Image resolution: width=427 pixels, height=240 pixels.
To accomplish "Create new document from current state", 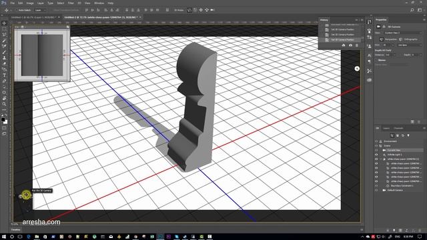I will [x=344, y=45].
